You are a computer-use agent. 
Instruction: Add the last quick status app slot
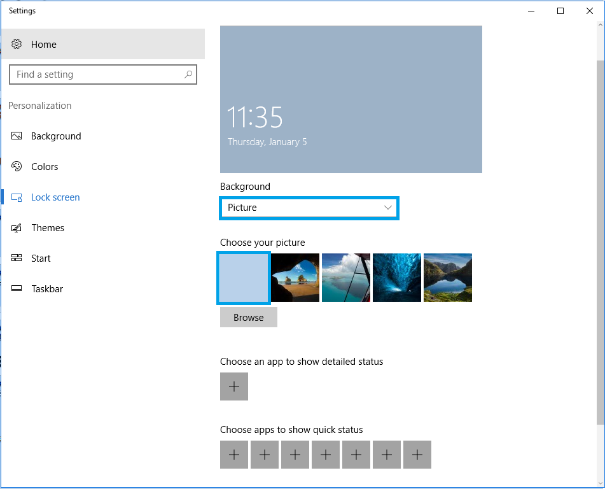(x=417, y=455)
